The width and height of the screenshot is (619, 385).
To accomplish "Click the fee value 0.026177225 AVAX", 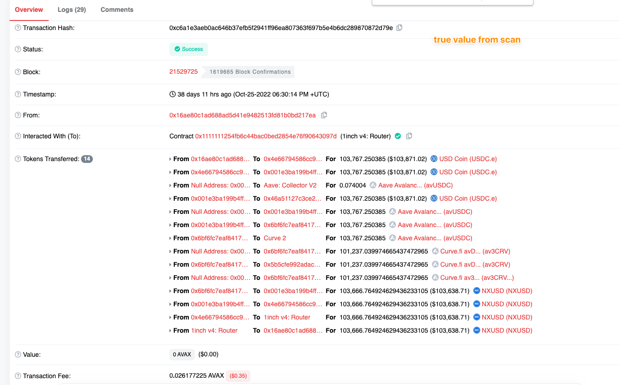I will [197, 375].
